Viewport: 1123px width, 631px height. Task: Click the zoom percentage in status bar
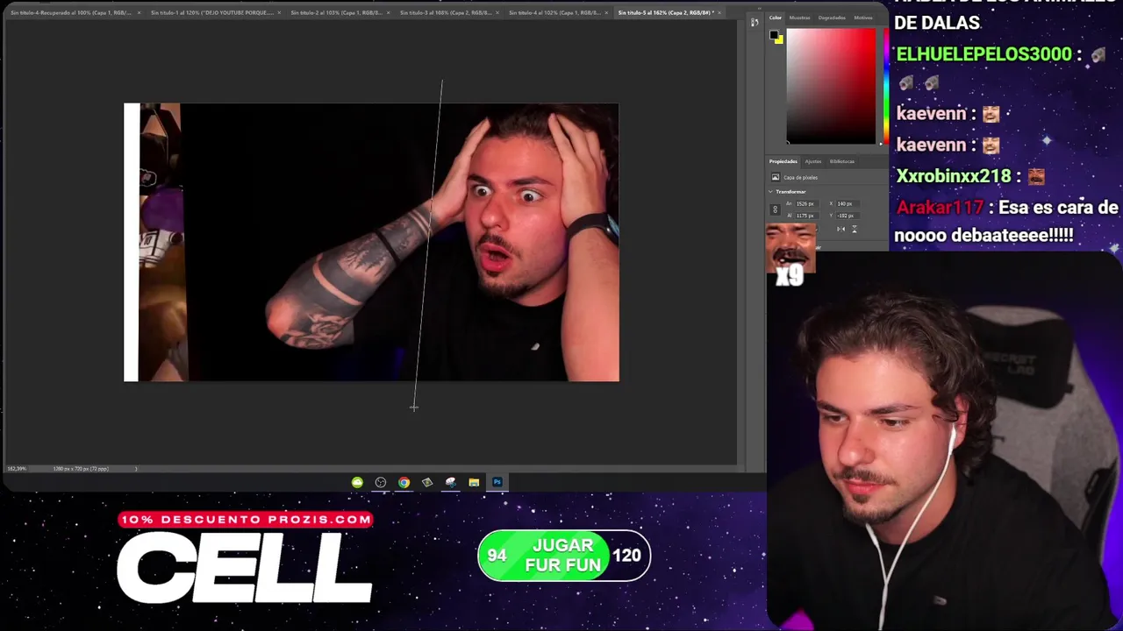pyautogui.click(x=17, y=469)
